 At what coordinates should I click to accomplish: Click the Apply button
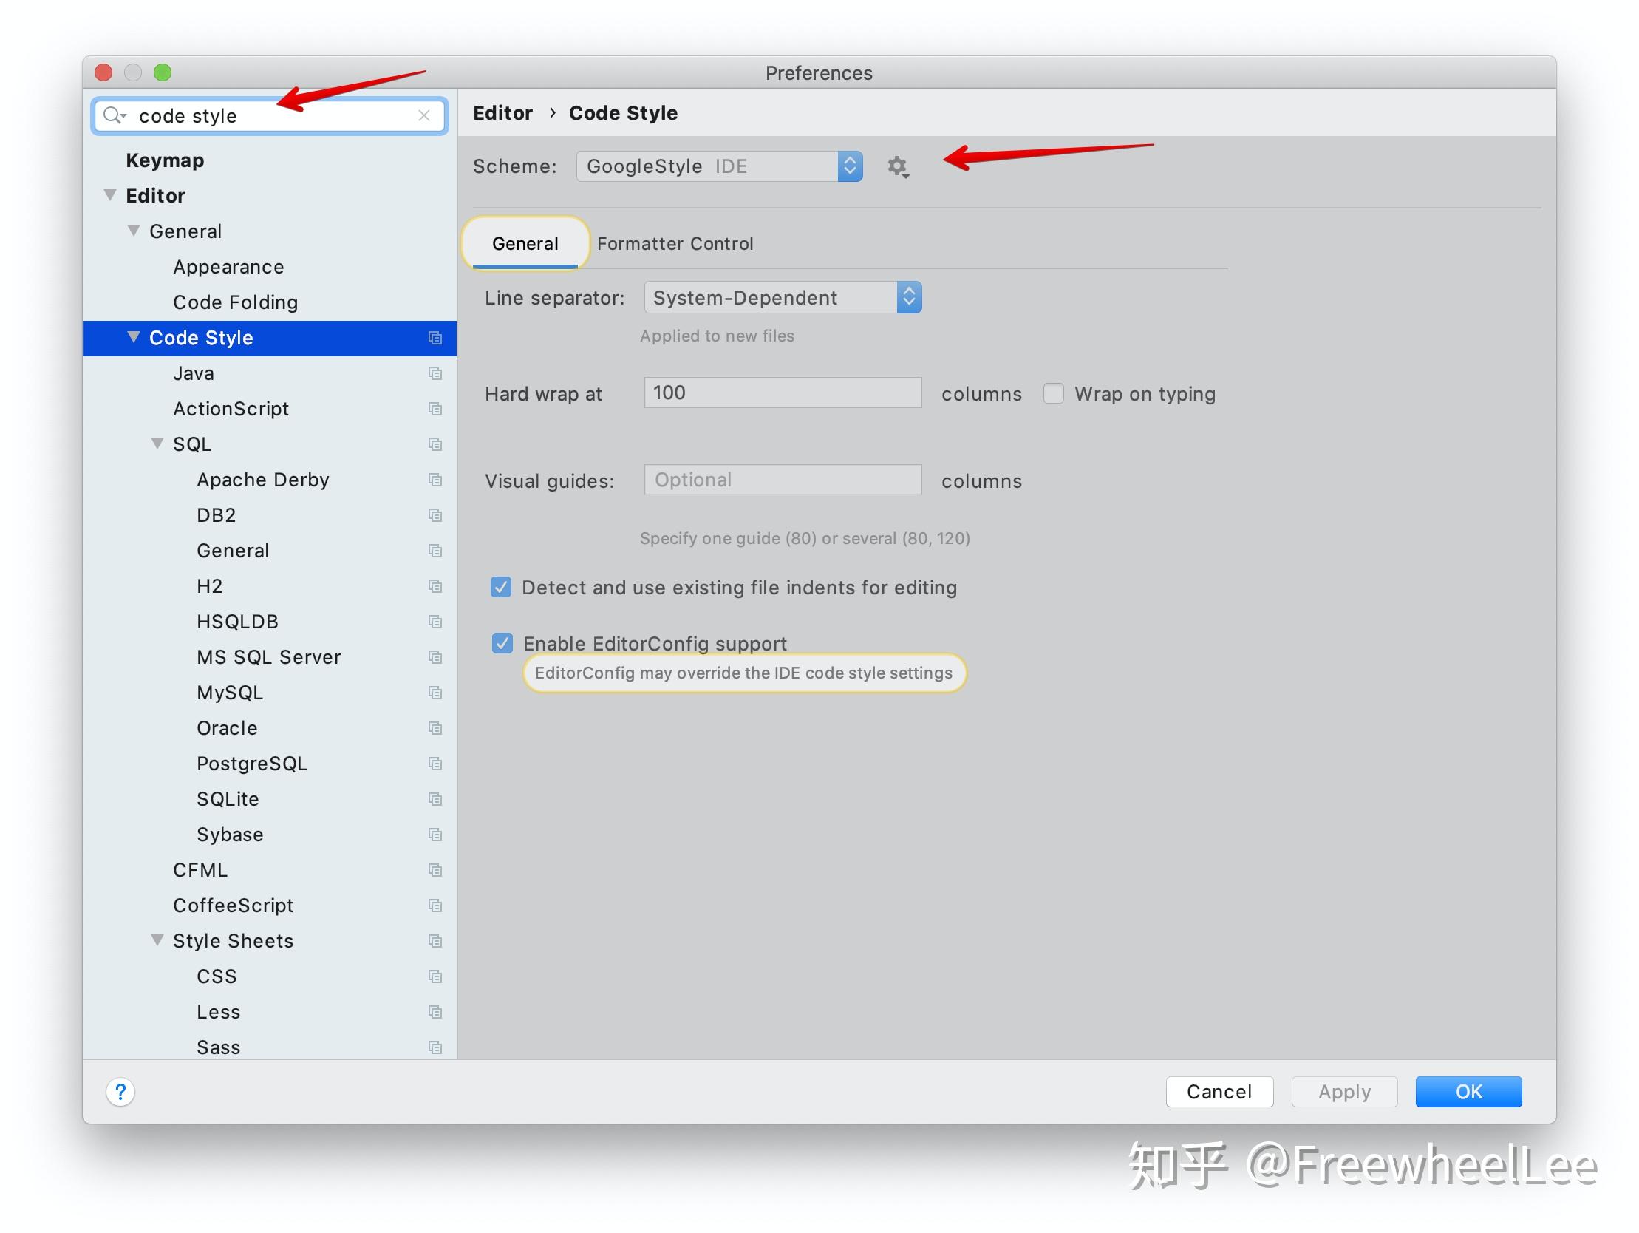point(1344,1091)
